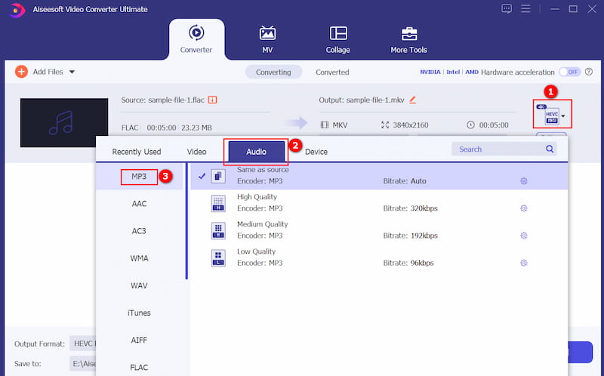Choose Low Quality 96kbps preset
The height and width of the screenshot is (376, 604).
click(379, 257)
